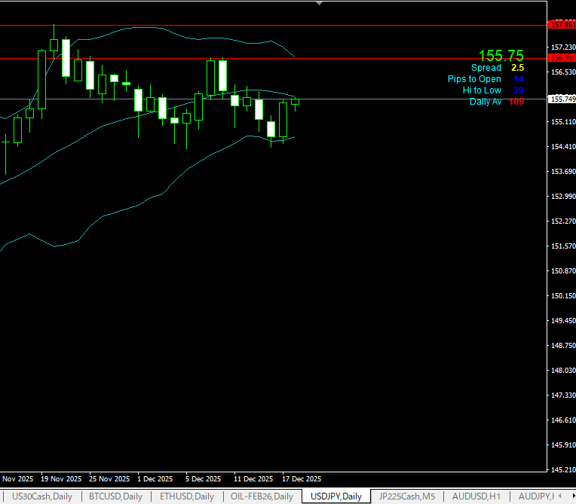Click the large green 155.75 price text
The width and height of the screenshot is (576, 504).
coord(501,56)
